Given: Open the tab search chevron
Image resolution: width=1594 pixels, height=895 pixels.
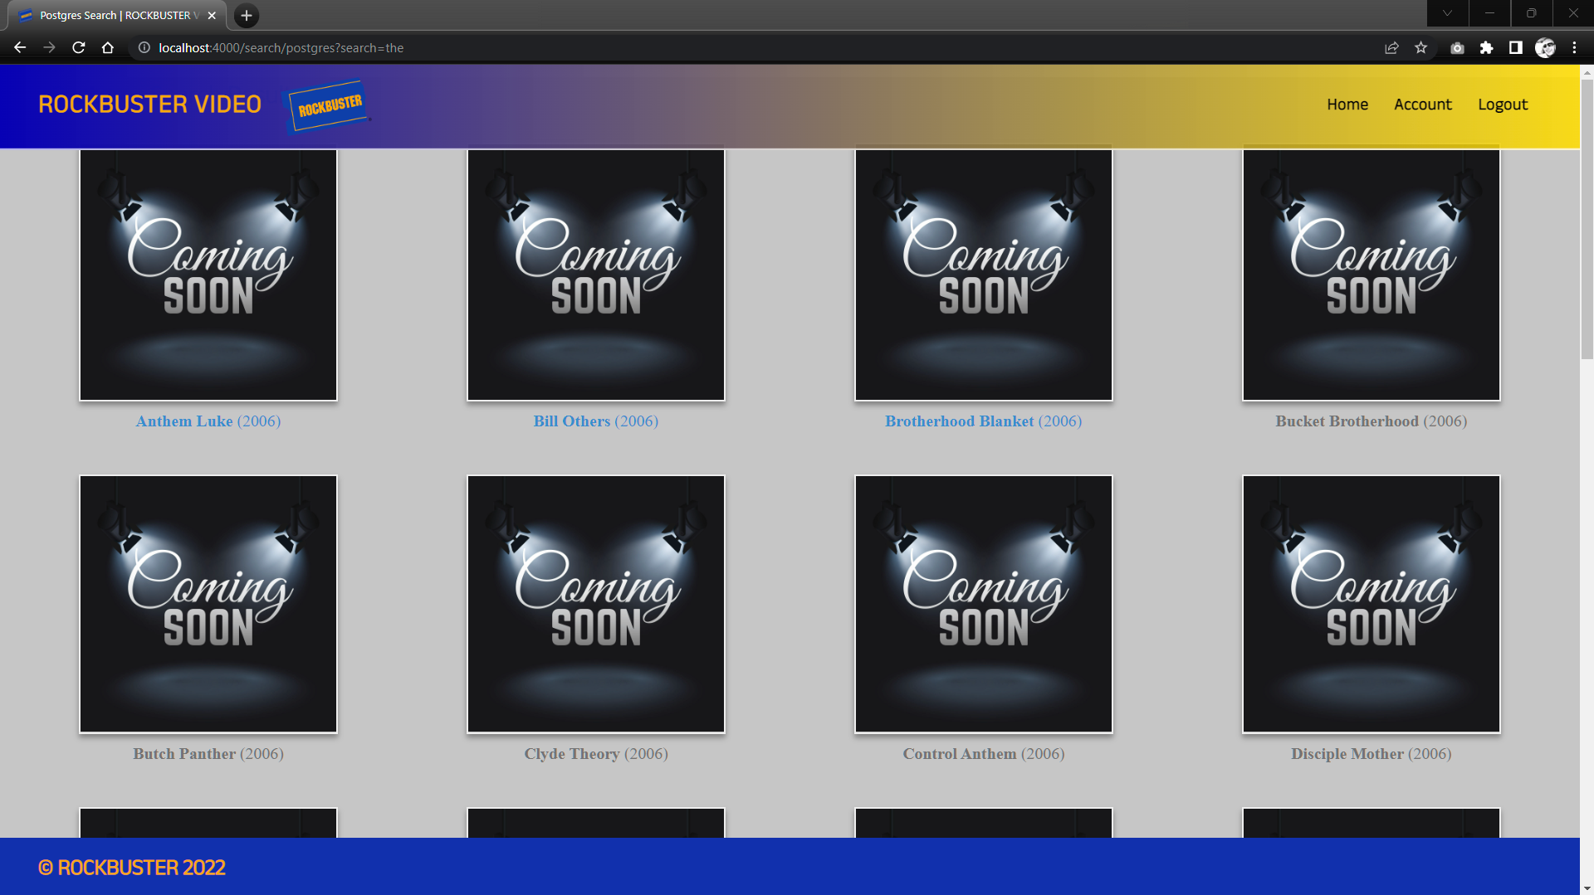Looking at the screenshot, I should (x=1447, y=13).
